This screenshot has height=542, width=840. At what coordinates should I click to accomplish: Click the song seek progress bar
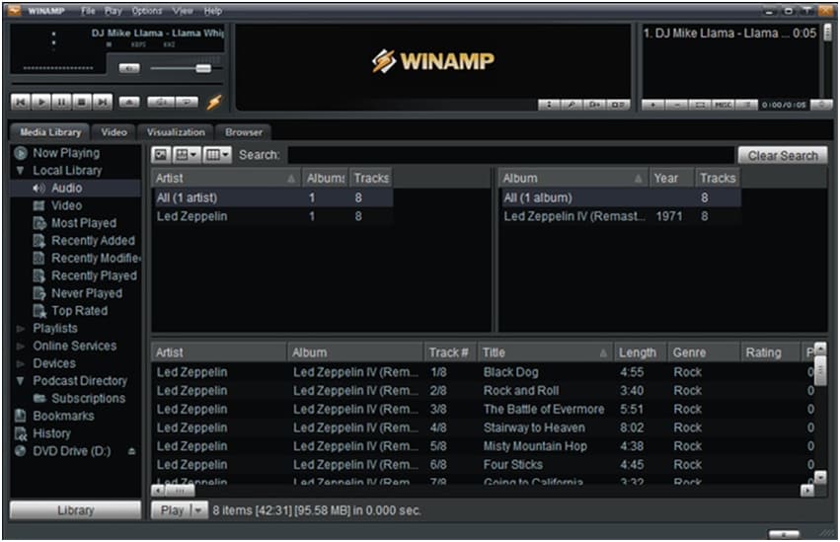pos(116,84)
